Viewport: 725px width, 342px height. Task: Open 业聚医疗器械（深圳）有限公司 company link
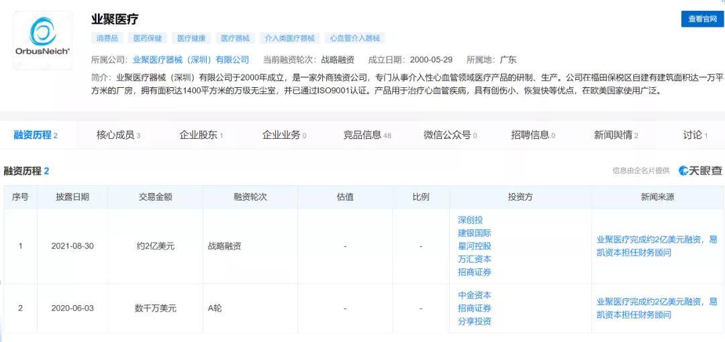pos(191,60)
